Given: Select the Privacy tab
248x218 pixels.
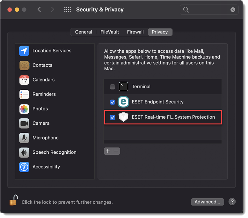Looking at the screenshot, I should point(160,32).
